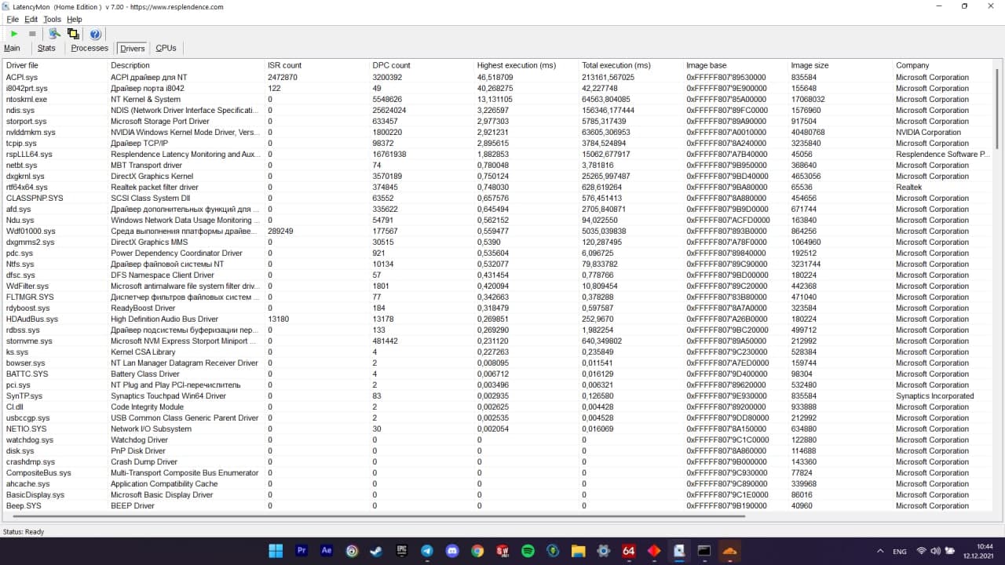Select the i8042prt.sys driver row

499,89
